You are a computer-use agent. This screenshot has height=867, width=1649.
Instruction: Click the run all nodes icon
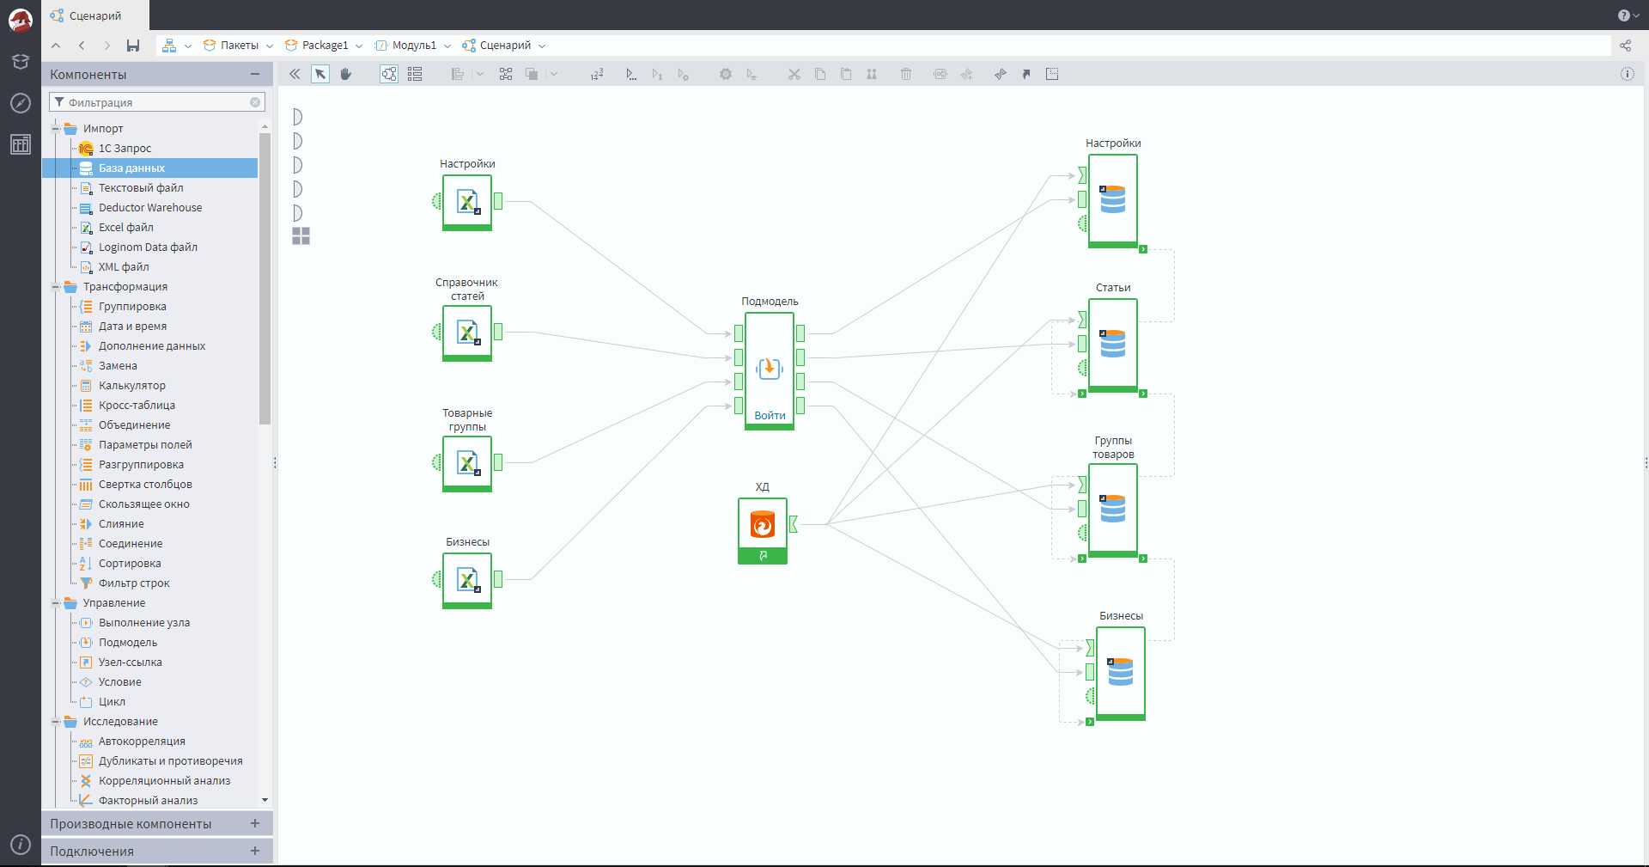point(631,74)
